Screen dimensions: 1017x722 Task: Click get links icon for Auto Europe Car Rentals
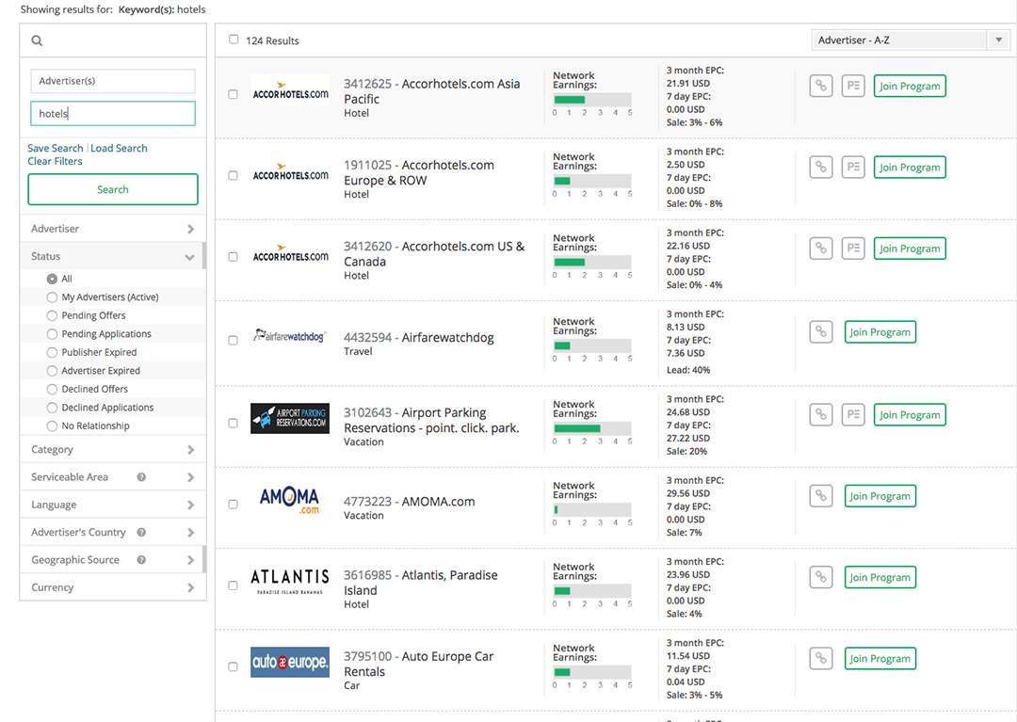[x=821, y=659]
